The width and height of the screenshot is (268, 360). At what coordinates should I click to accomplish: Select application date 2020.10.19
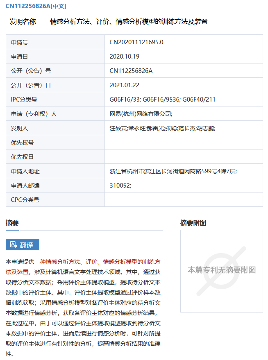point(125,57)
